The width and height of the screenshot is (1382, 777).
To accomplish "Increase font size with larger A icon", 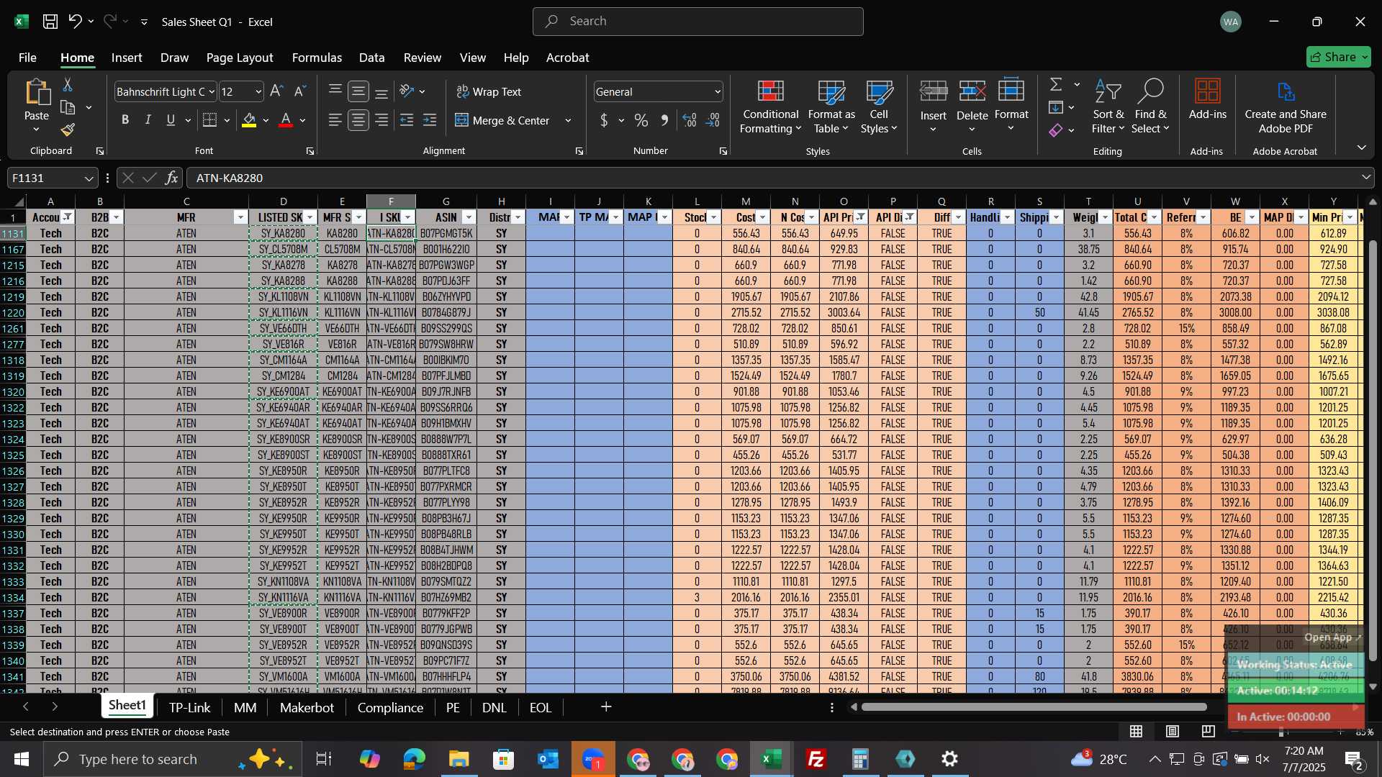I will [x=276, y=91].
